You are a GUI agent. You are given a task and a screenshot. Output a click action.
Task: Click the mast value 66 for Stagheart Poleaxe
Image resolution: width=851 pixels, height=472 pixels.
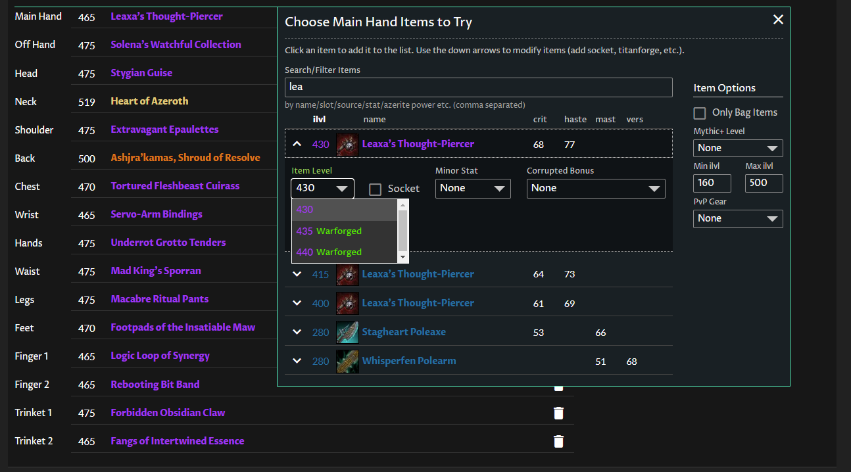pyautogui.click(x=600, y=333)
